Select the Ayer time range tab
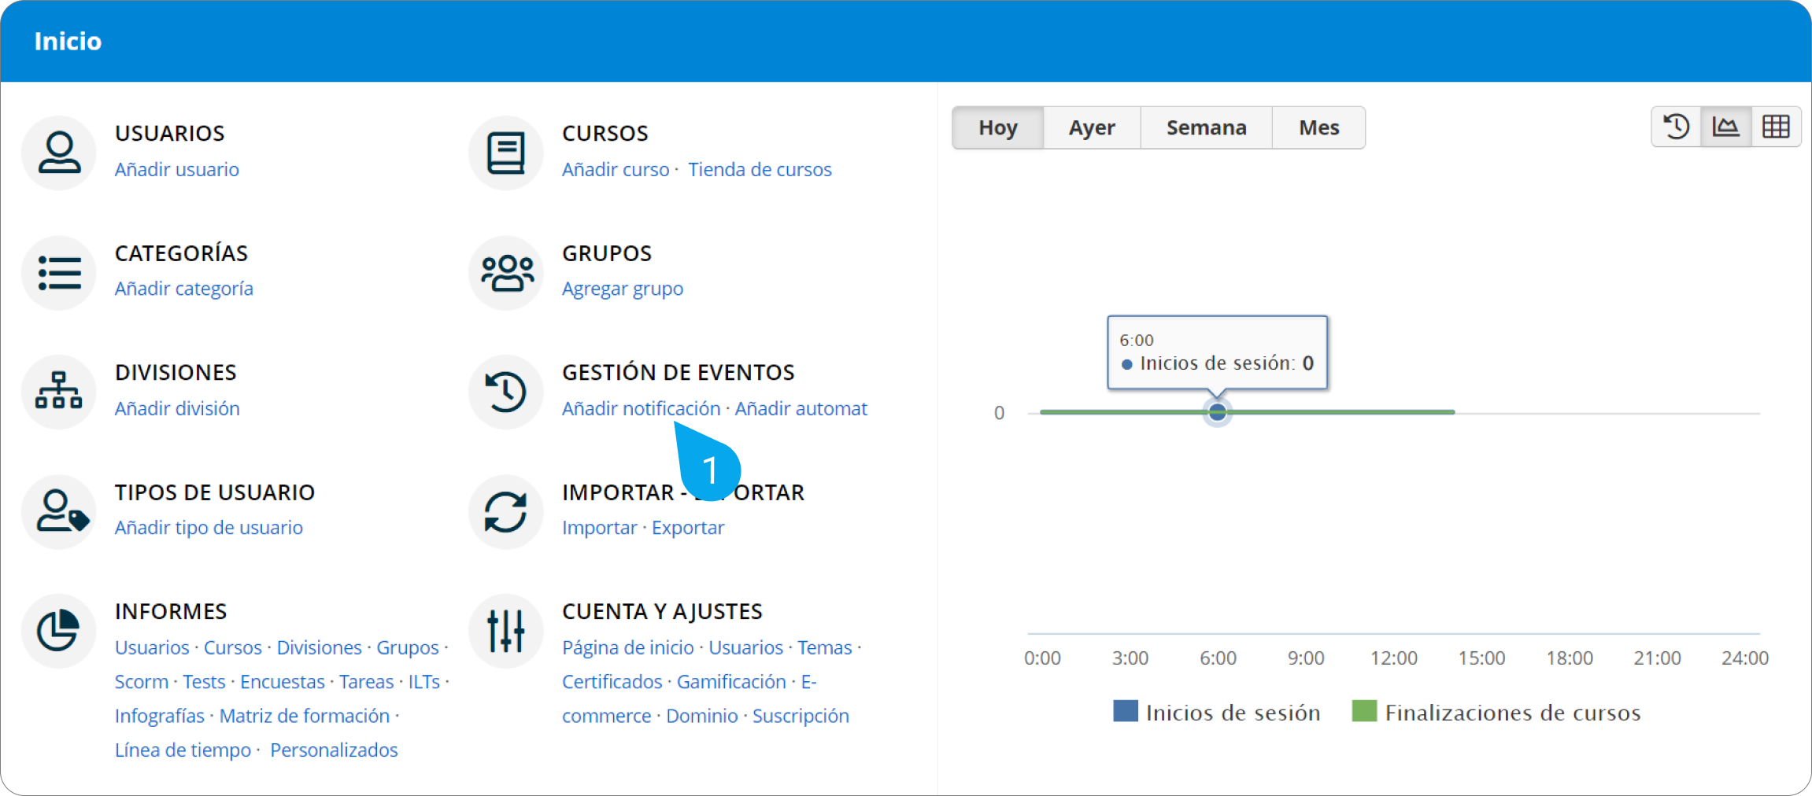1812x796 pixels. [1091, 127]
